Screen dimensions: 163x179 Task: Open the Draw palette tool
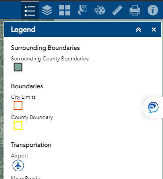(100, 10)
